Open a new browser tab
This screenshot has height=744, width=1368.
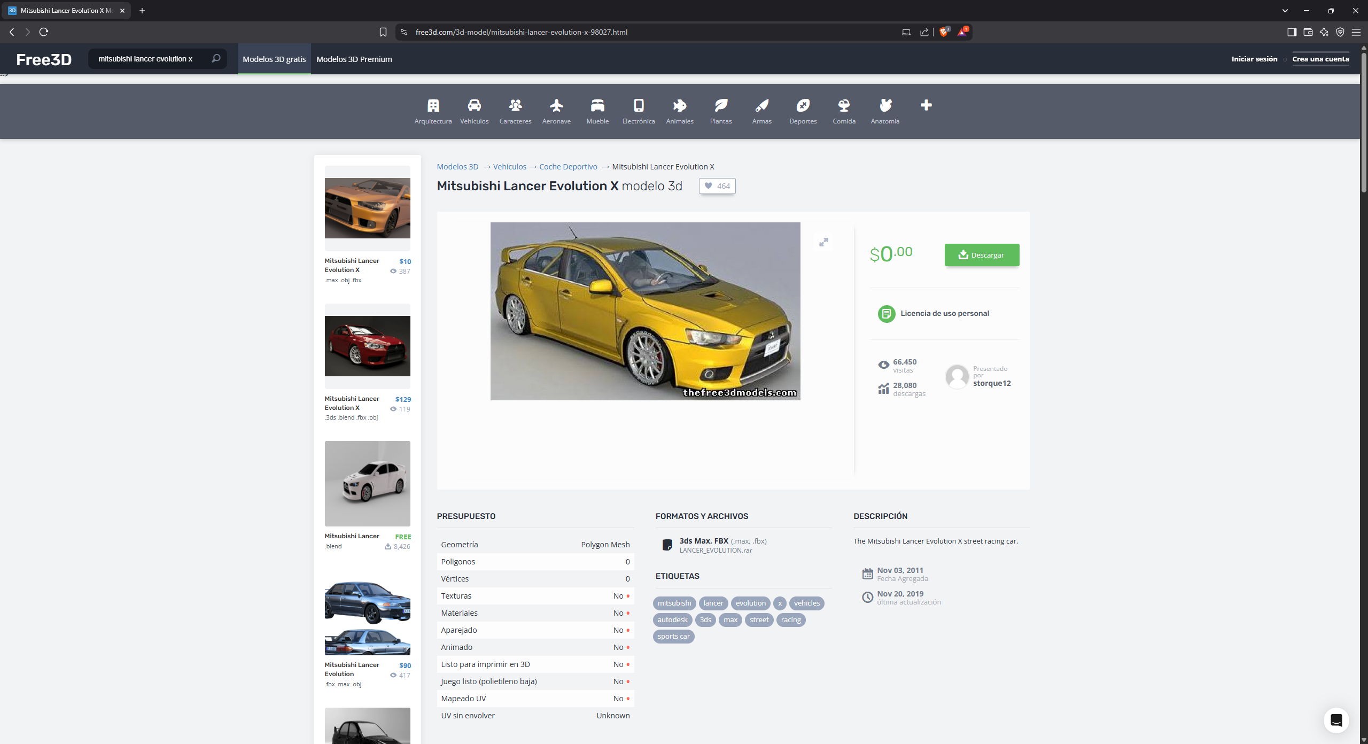coord(142,11)
